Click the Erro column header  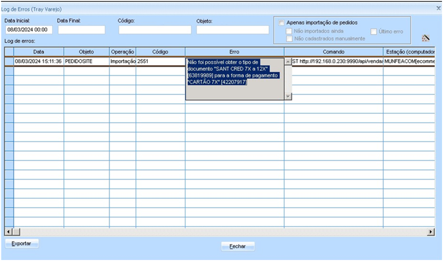click(x=234, y=52)
